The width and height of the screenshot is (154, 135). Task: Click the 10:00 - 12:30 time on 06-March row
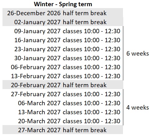tap(102, 103)
